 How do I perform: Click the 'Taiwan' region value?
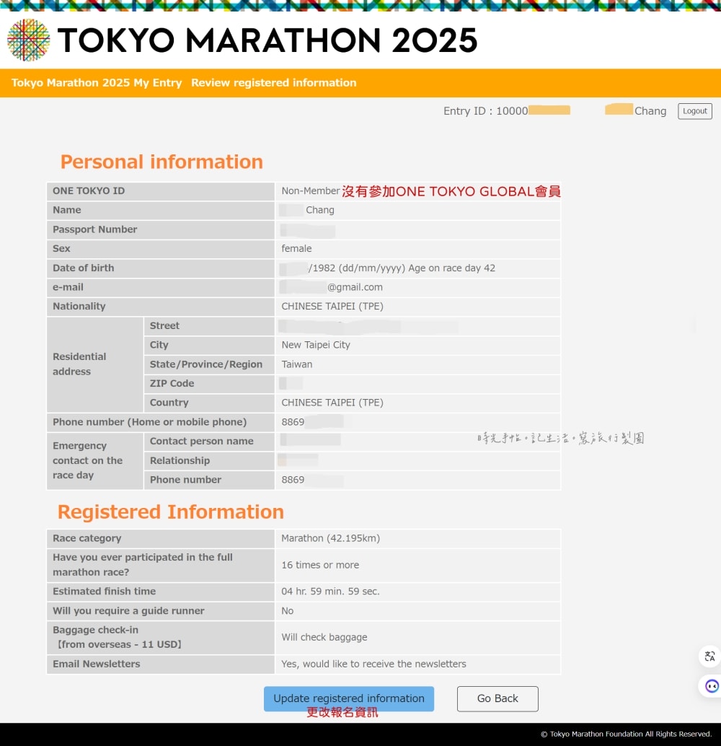[297, 364]
